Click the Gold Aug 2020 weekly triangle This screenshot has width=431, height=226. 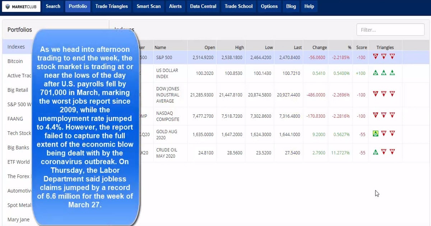(384, 134)
